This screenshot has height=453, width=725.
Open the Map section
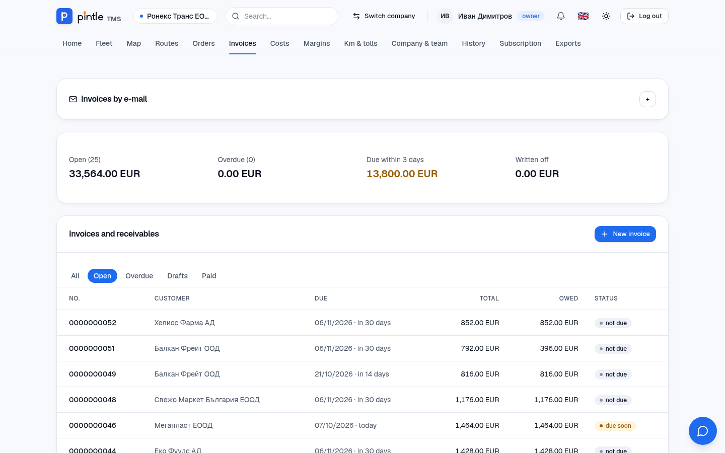point(134,43)
